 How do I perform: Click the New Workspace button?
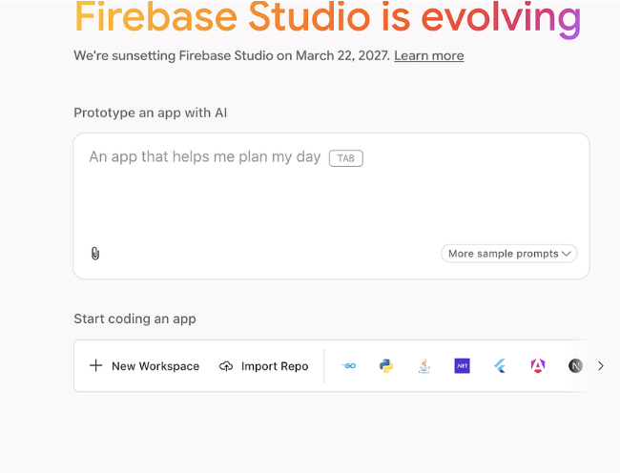145,366
